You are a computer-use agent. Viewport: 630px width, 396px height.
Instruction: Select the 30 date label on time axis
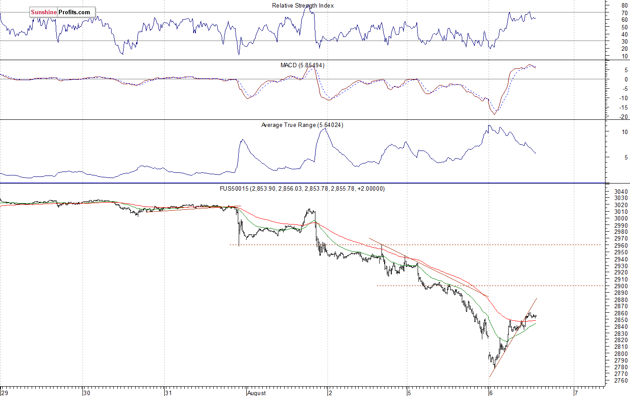click(87, 393)
